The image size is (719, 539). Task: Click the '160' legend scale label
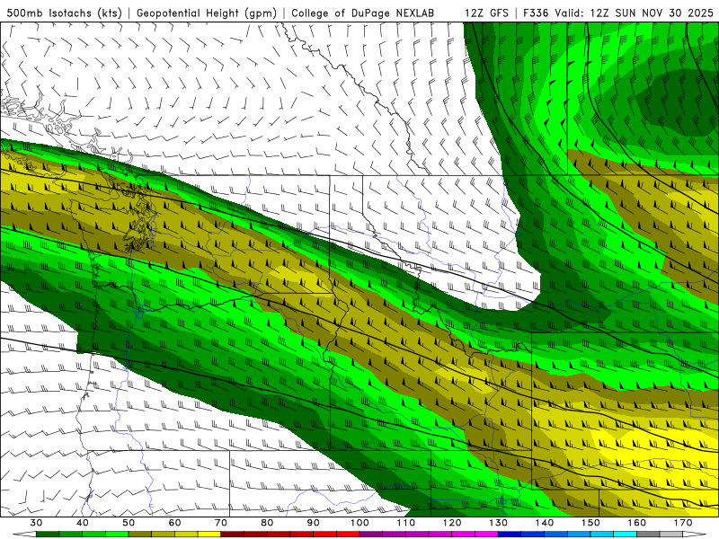[637, 523]
